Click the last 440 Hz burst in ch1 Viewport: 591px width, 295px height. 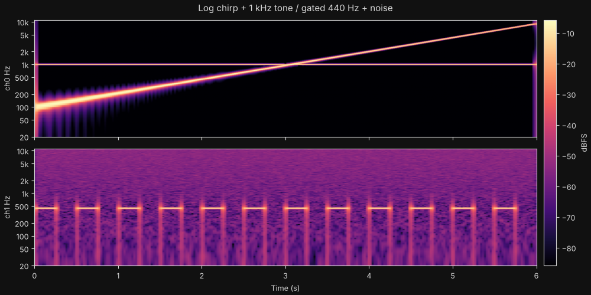click(505, 208)
